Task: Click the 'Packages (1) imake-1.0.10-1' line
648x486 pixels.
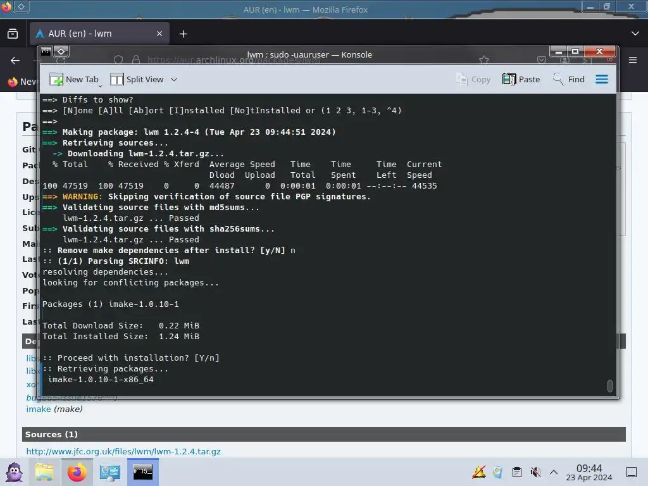Action: pos(111,304)
